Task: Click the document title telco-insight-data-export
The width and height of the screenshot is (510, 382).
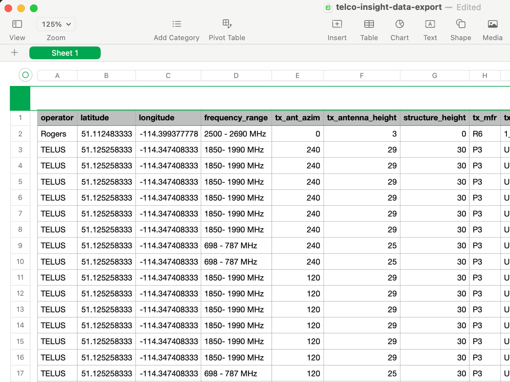Action: point(388,7)
